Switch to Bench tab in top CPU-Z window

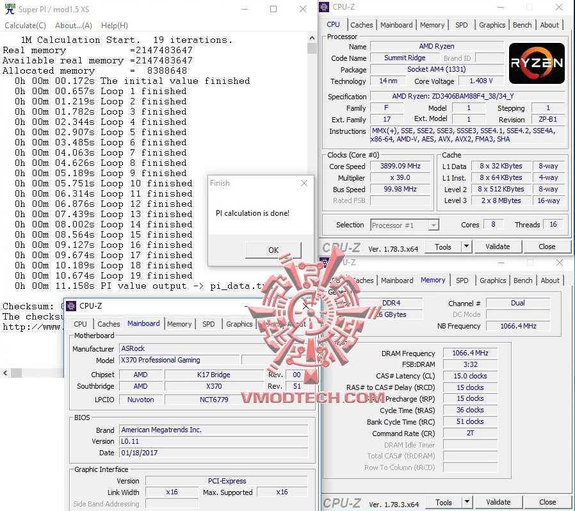522,25
